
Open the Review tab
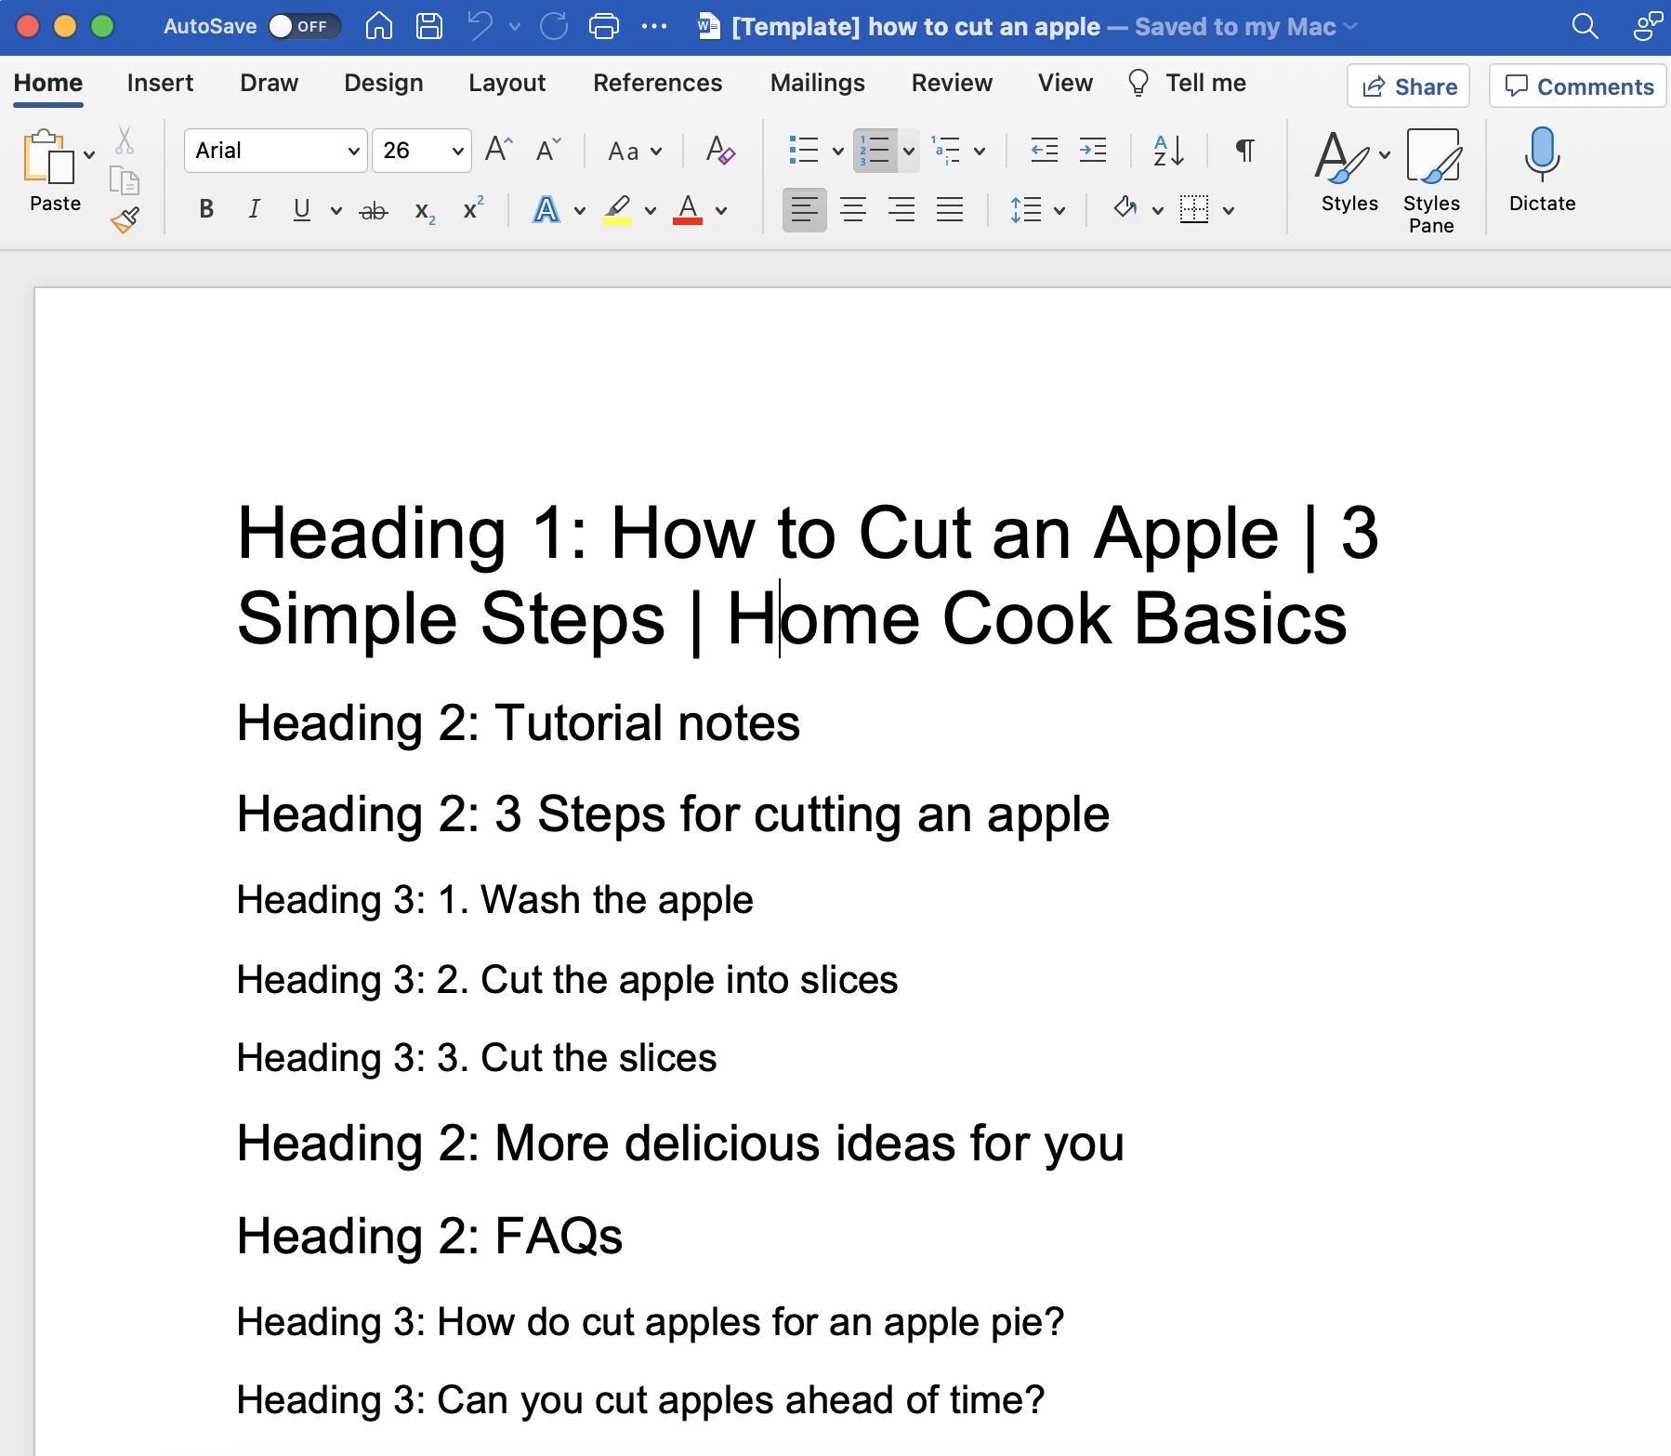(x=952, y=83)
